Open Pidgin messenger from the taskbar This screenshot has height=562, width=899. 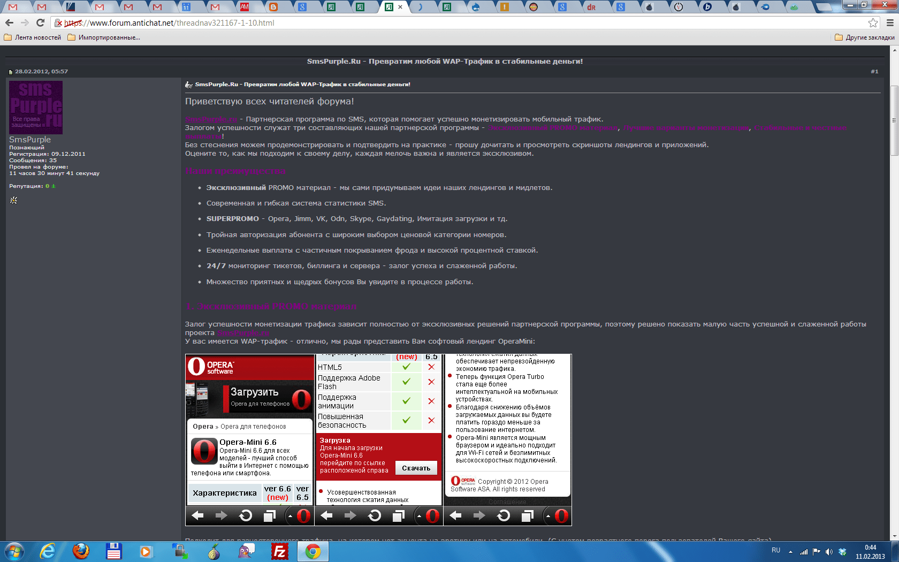coord(247,551)
